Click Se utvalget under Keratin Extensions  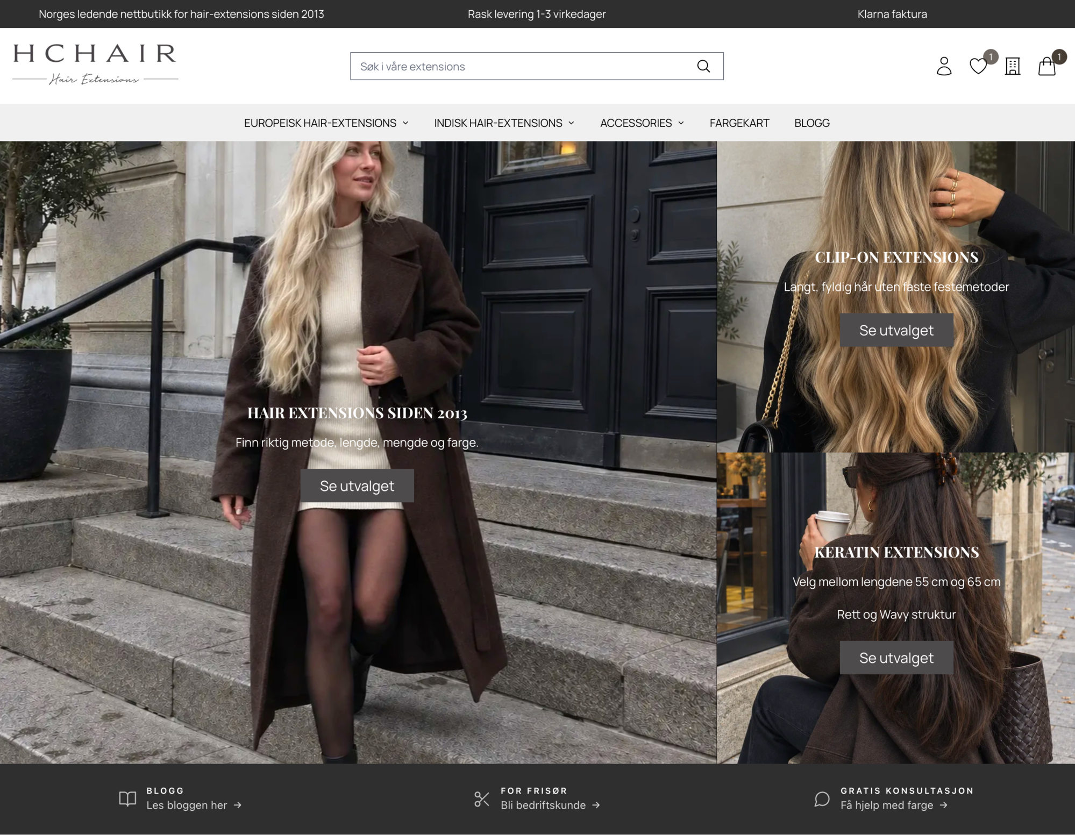point(896,658)
